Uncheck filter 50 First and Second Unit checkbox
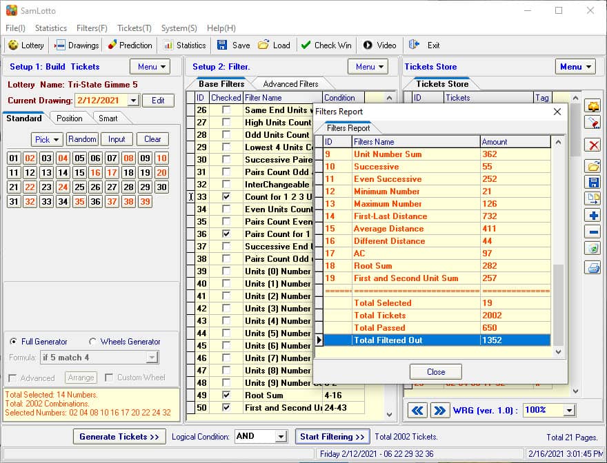 click(226, 408)
